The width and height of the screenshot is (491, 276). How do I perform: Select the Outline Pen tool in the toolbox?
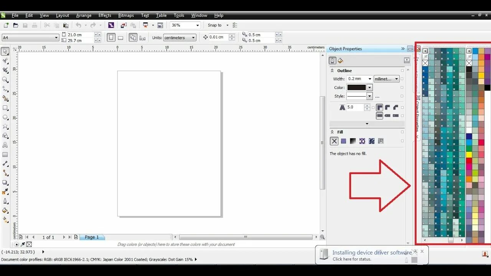point(5,201)
